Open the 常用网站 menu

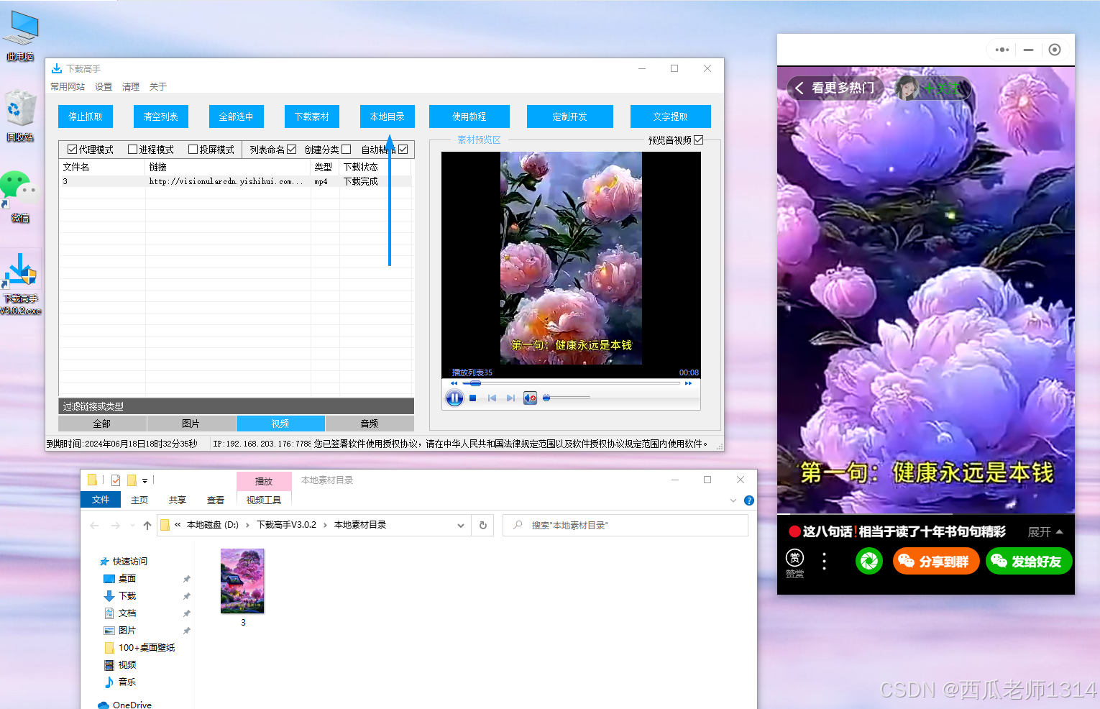coord(68,87)
